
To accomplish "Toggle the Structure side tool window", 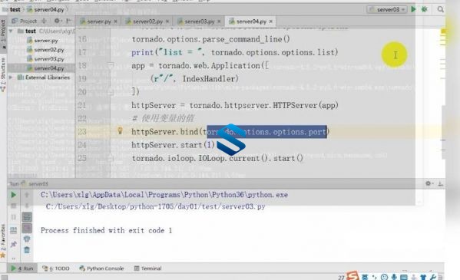I will coord(3,74).
